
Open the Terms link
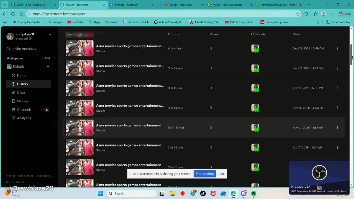(x=10, y=182)
